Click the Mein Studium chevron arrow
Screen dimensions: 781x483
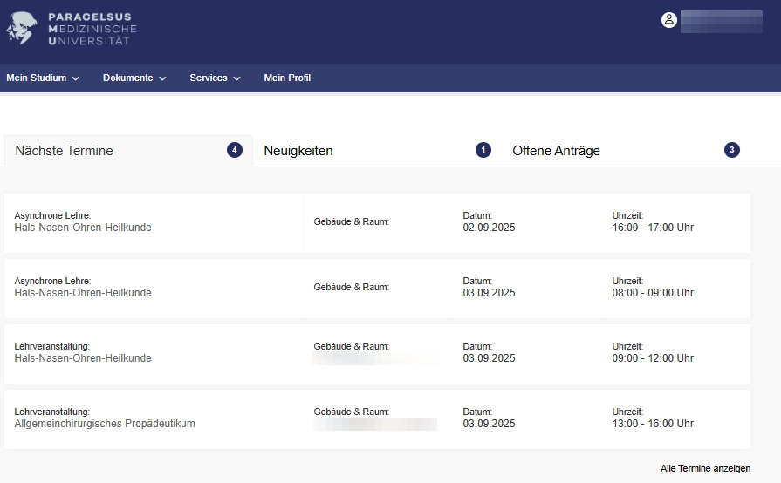coord(76,78)
